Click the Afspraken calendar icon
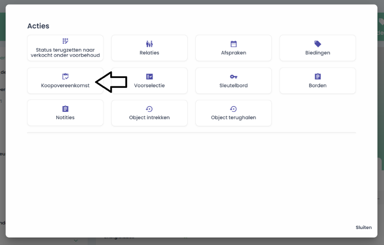The width and height of the screenshot is (384, 245). [234, 44]
